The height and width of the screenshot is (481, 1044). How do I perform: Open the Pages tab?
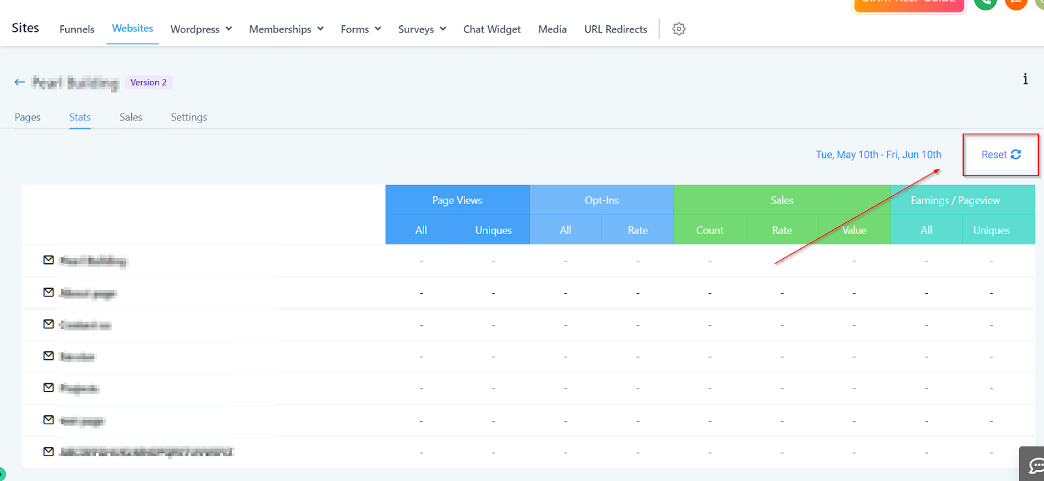tap(27, 117)
